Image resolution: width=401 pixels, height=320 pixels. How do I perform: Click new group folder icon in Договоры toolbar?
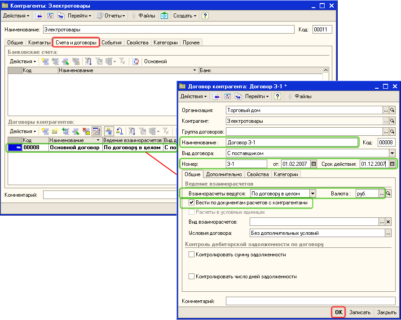[x=55, y=131]
